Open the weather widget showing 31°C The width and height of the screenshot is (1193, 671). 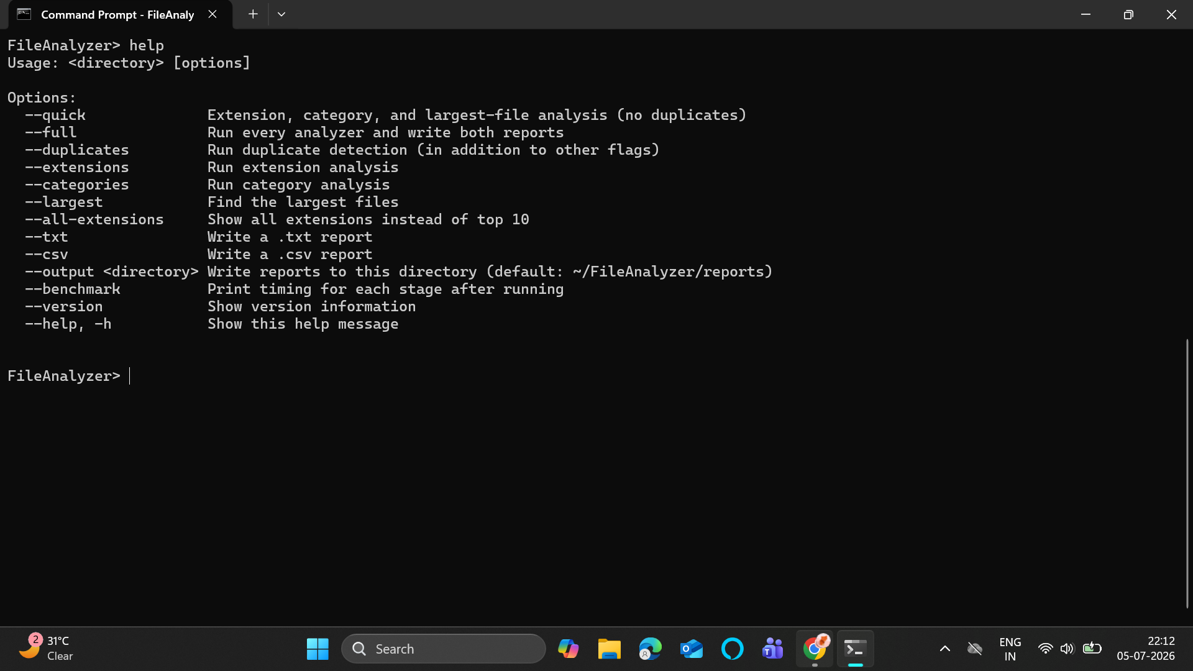click(x=47, y=649)
